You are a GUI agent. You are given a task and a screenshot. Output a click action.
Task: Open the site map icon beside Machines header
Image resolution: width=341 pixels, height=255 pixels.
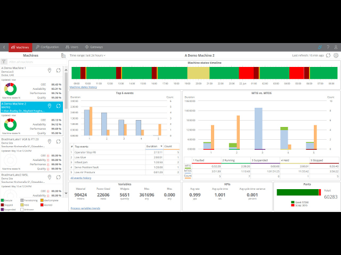63,55
